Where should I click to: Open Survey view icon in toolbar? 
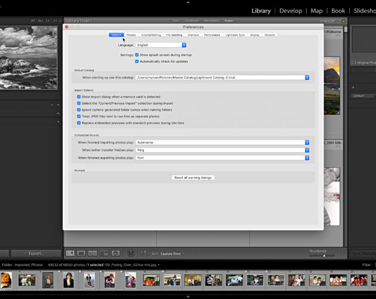point(104,254)
